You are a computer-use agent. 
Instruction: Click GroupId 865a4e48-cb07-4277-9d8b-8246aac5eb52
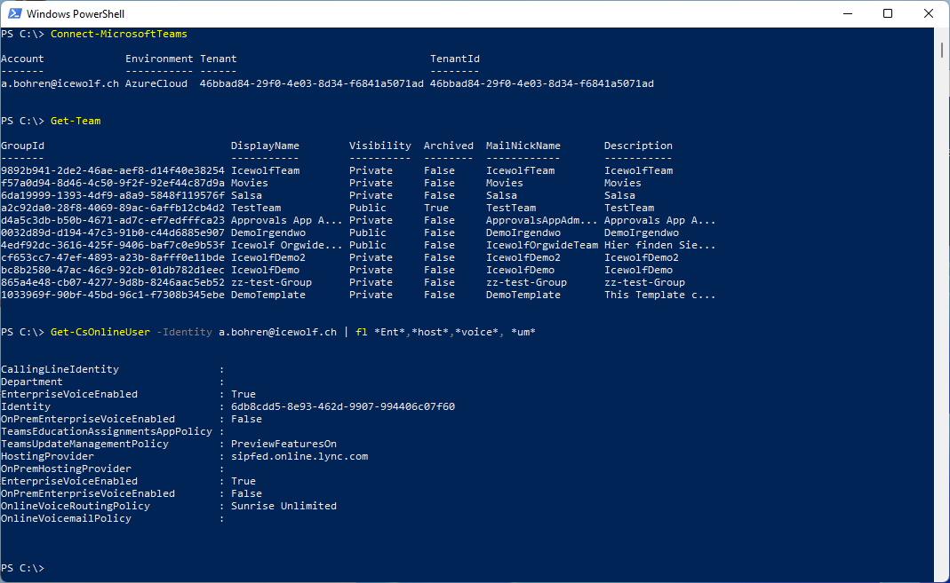[x=113, y=282]
